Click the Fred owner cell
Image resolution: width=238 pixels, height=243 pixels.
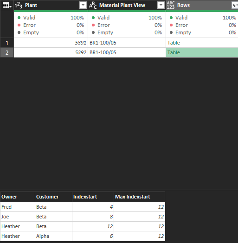[18, 207]
